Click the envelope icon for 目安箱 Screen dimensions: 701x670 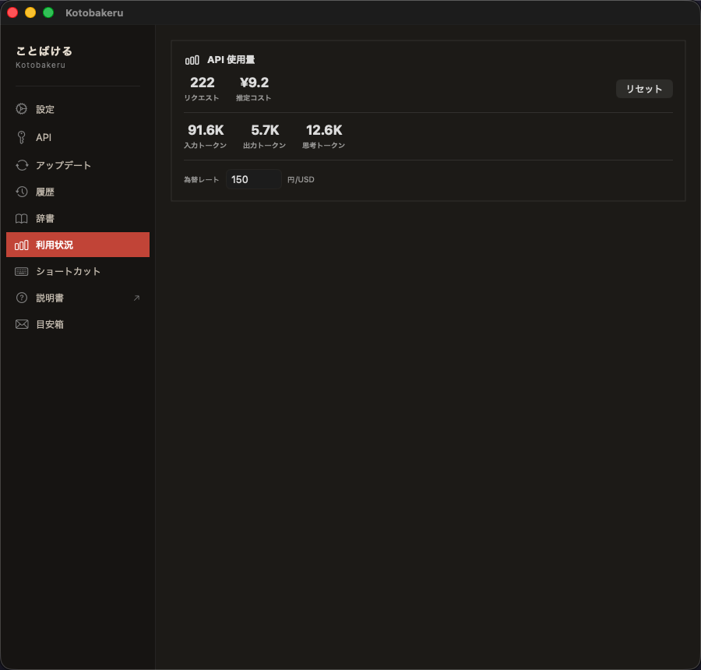coord(22,324)
